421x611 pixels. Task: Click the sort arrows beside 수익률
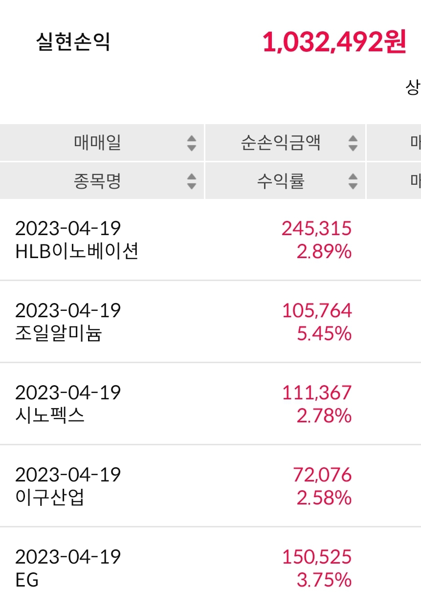point(353,181)
